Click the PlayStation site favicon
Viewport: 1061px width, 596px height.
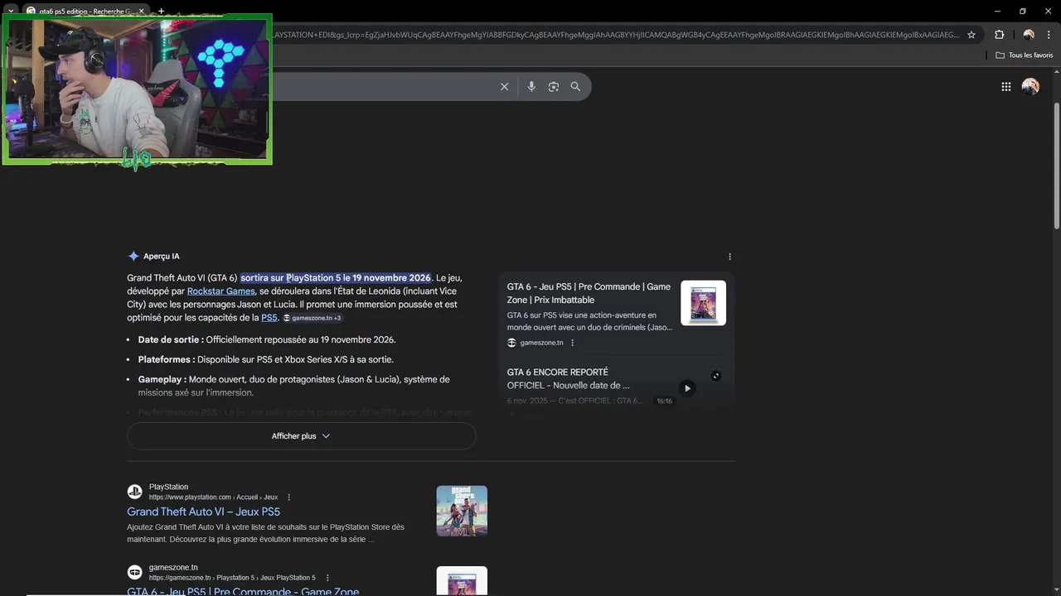coord(134,492)
